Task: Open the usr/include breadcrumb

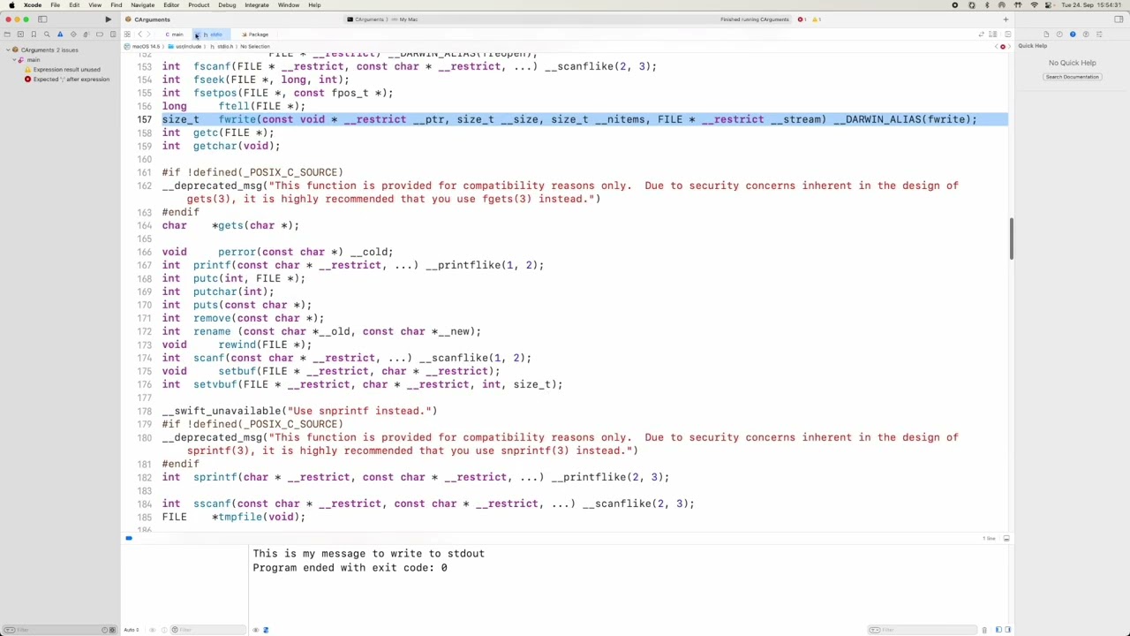Action: pos(184,47)
